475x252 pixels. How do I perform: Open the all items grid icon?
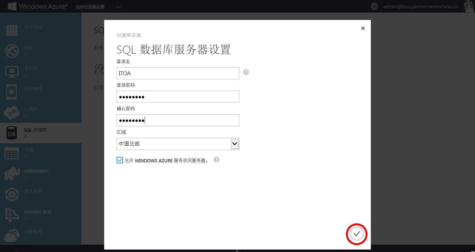[12, 30]
